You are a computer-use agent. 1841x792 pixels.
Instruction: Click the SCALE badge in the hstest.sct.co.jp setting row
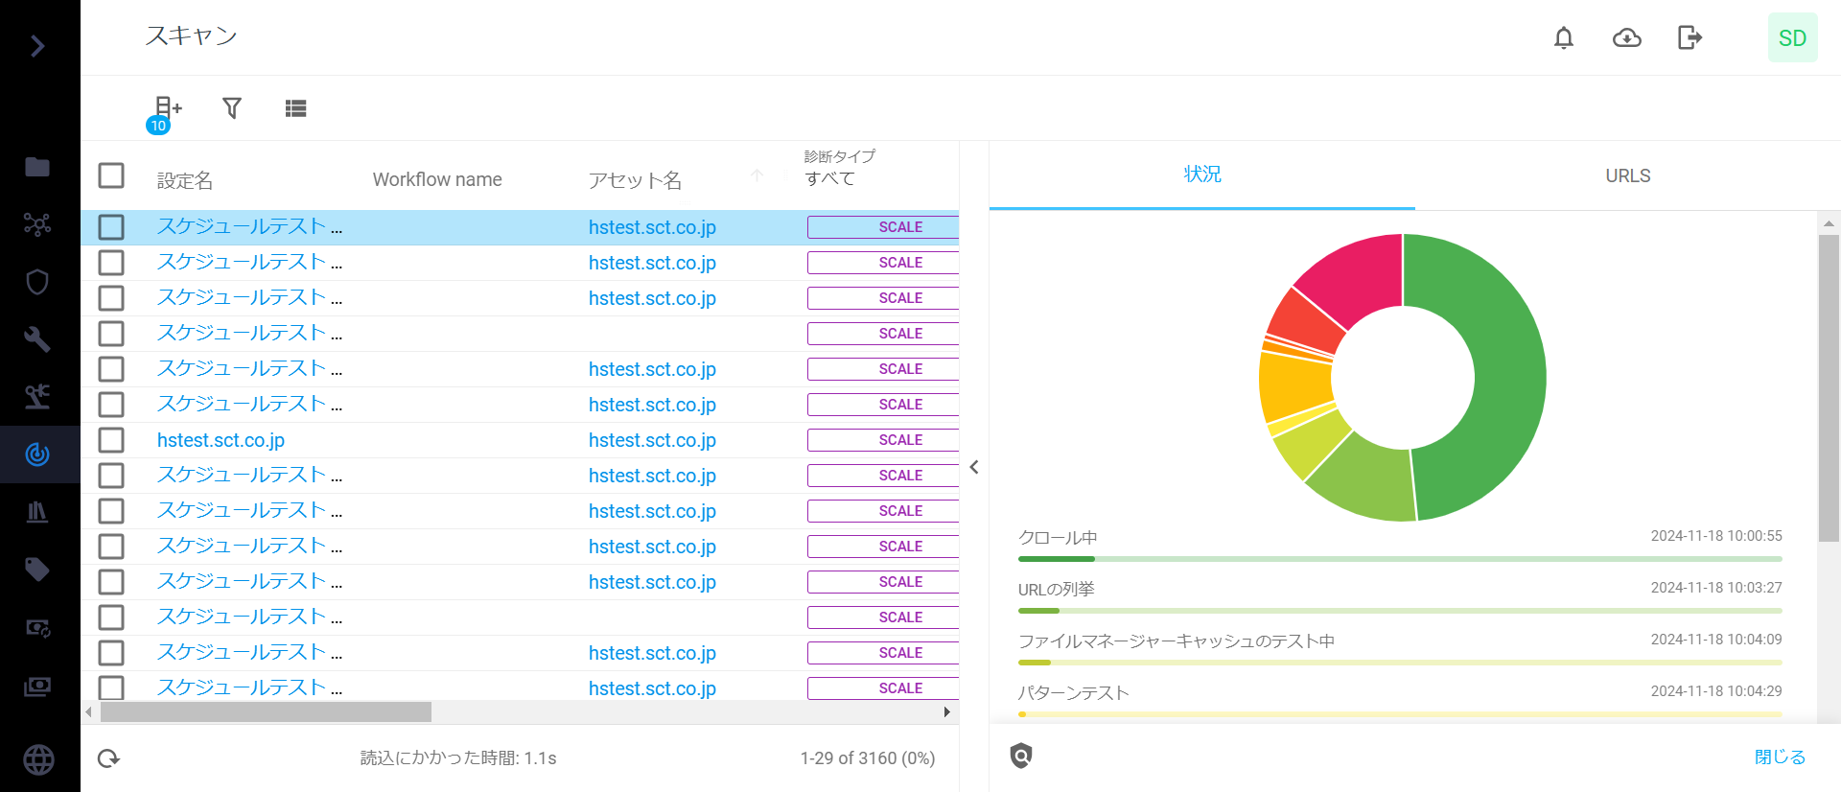(883, 440)
